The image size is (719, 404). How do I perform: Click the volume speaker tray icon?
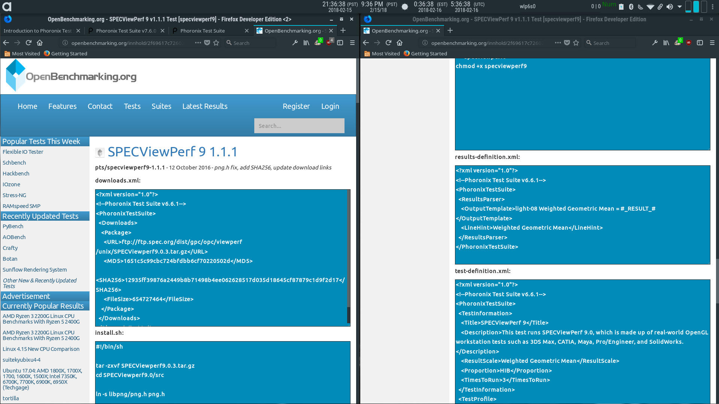670,6
